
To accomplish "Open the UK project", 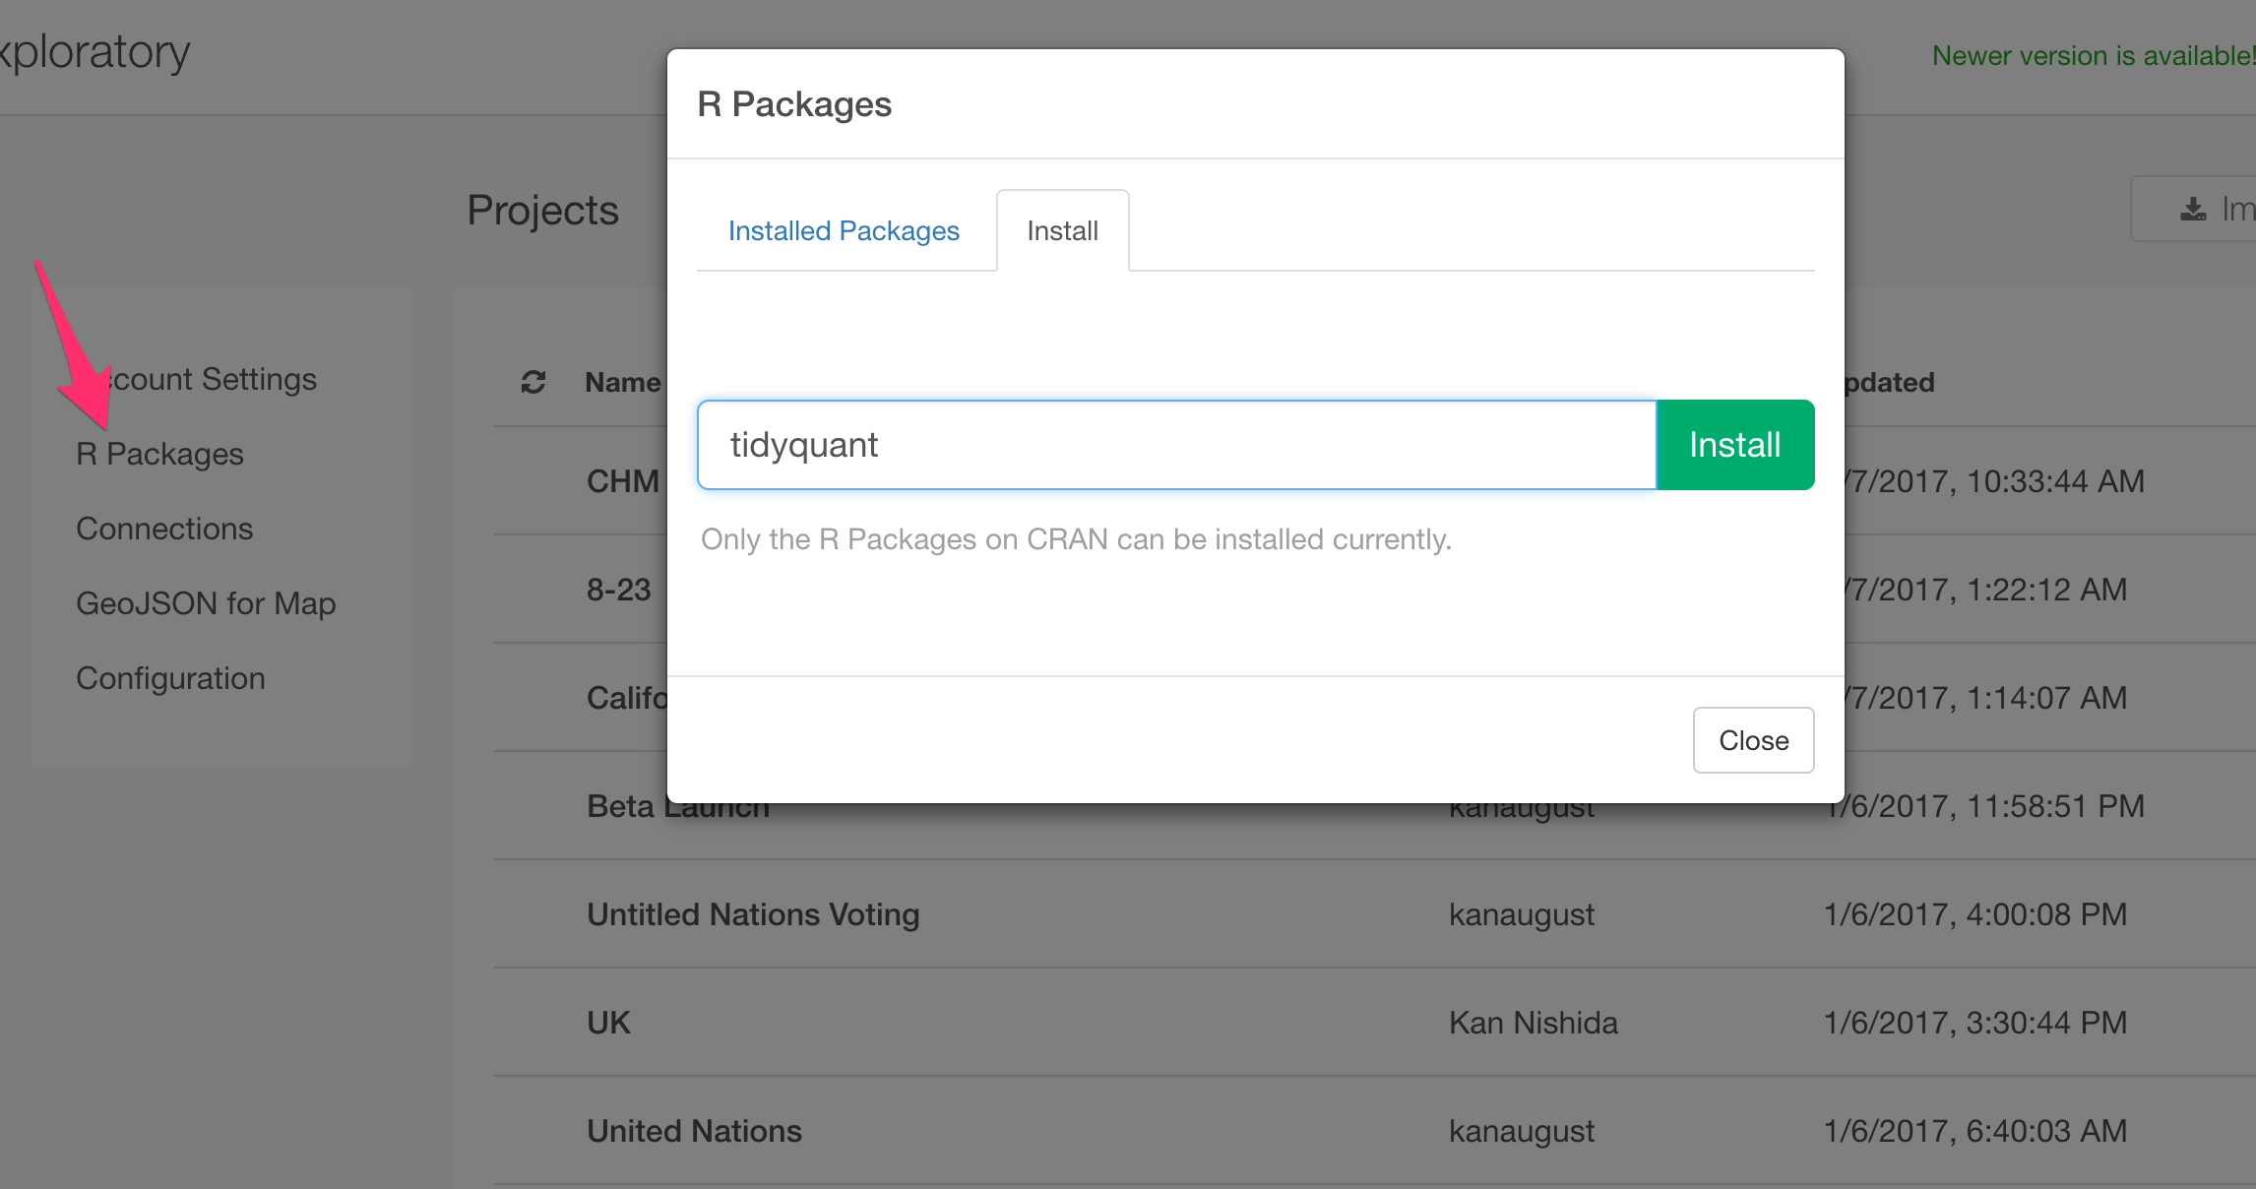I will click(608, 1023).
